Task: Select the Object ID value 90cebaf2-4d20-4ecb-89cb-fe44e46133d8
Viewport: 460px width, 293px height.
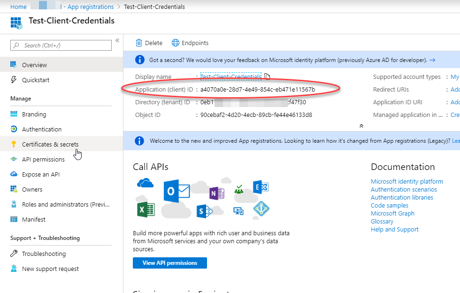Action: point(256,115)
